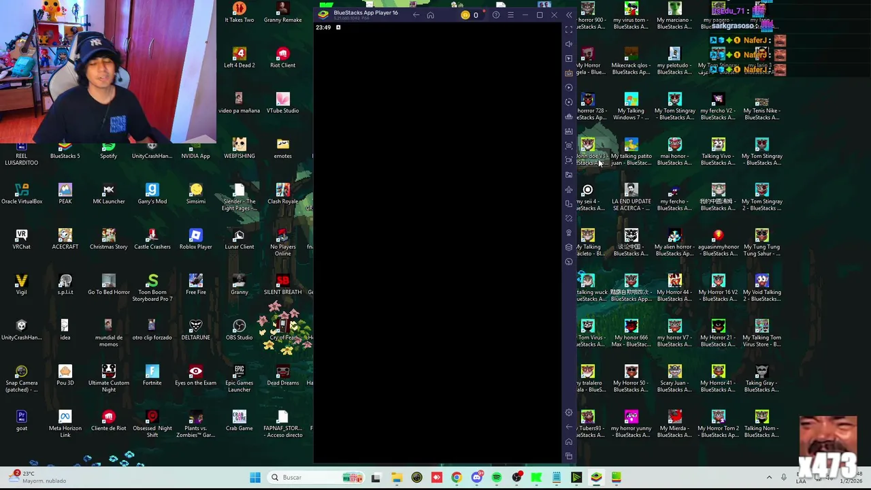
Task: Select Talking Gray BlueStacks shortcut
Action: click(761, 378)
